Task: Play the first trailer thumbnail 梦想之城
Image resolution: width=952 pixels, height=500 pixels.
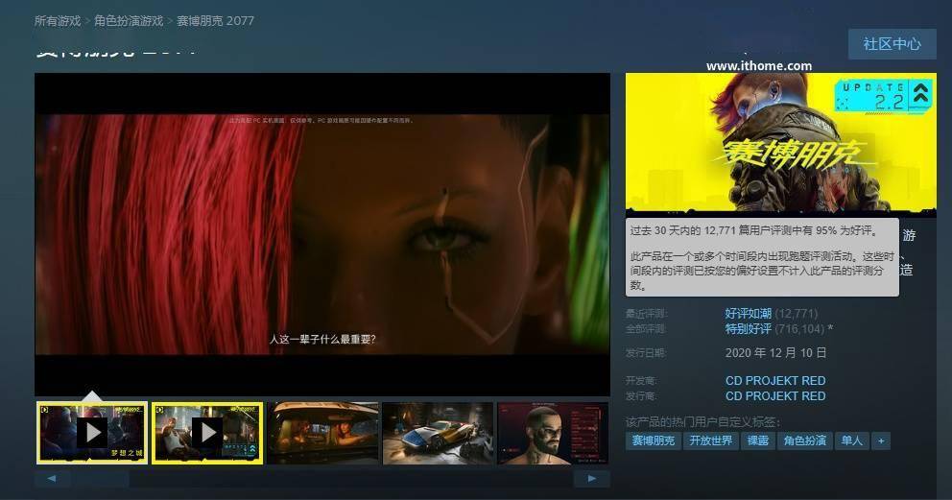Action: click(x=92, y=433)
